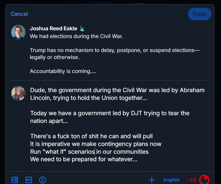The height and width of the screenshot is (184, 221).
Task: Click the "Trump has no mechanism" paragraph
Action: click(x=115, y=50)
